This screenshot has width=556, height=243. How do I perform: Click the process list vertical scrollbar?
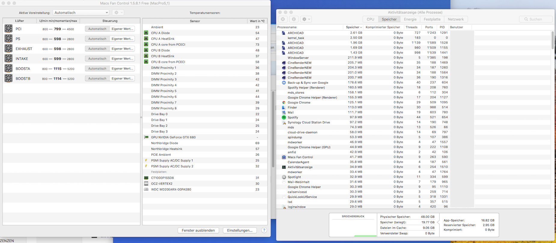[x=552, y=40]
